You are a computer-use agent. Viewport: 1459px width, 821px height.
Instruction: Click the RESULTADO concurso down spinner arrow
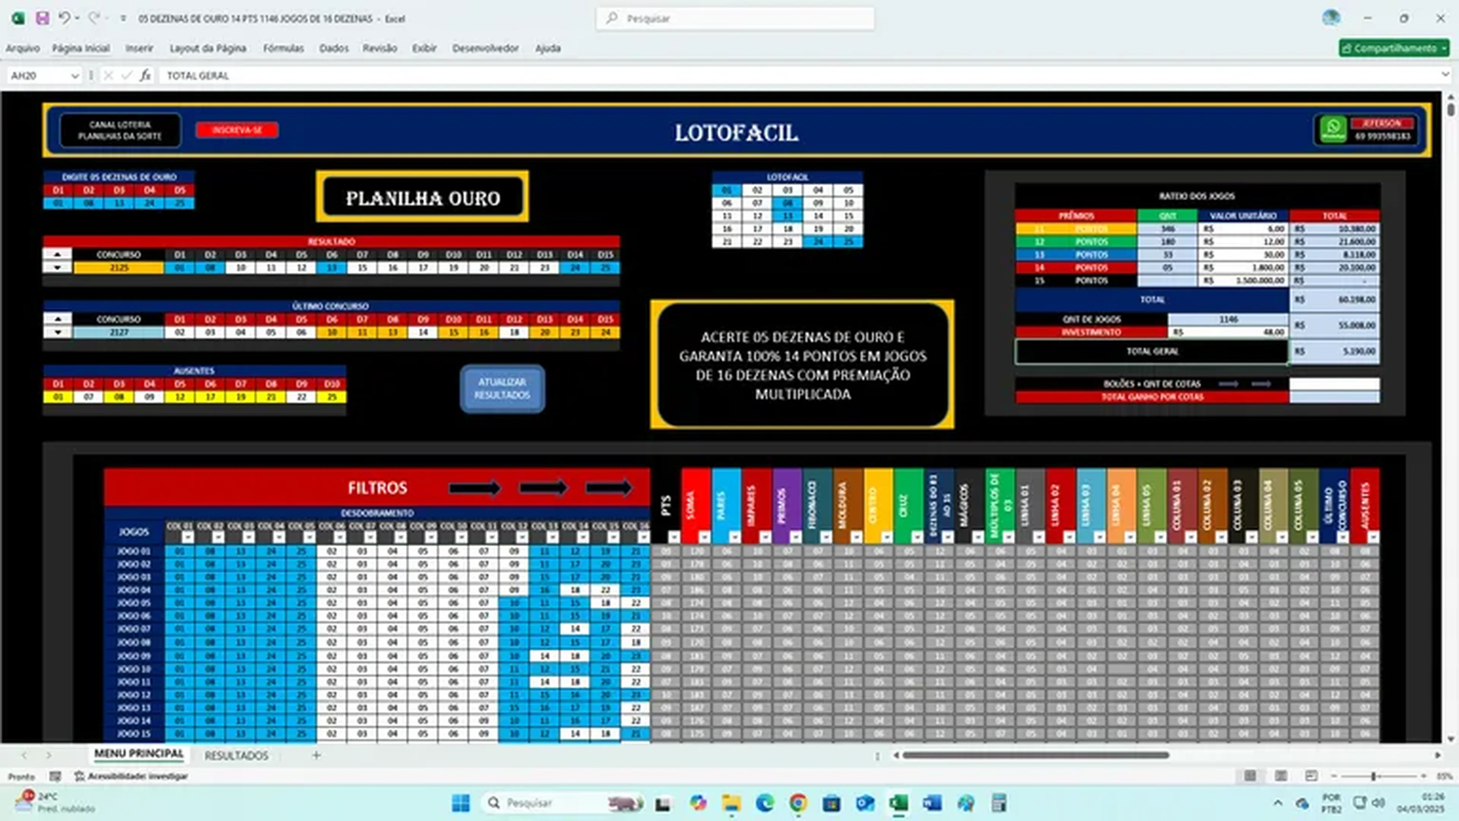57,268
